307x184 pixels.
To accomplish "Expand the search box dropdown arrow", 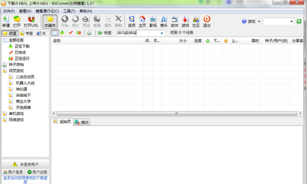I will (x=291, y=22).
